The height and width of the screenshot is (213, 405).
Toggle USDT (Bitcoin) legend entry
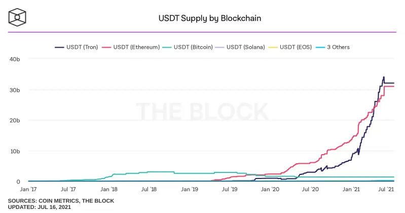188,47
